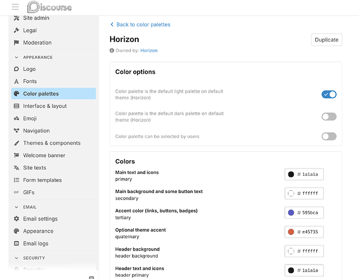Enable palette selectable by users toggle
359x279 pixels.
[x=329, y=136]
